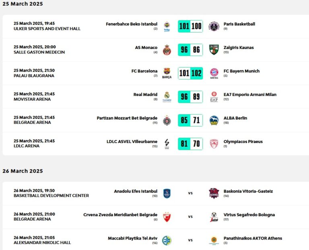
Task: Click the Panathinaikos AKTOR Athens logo
Action: click(214, 240)
